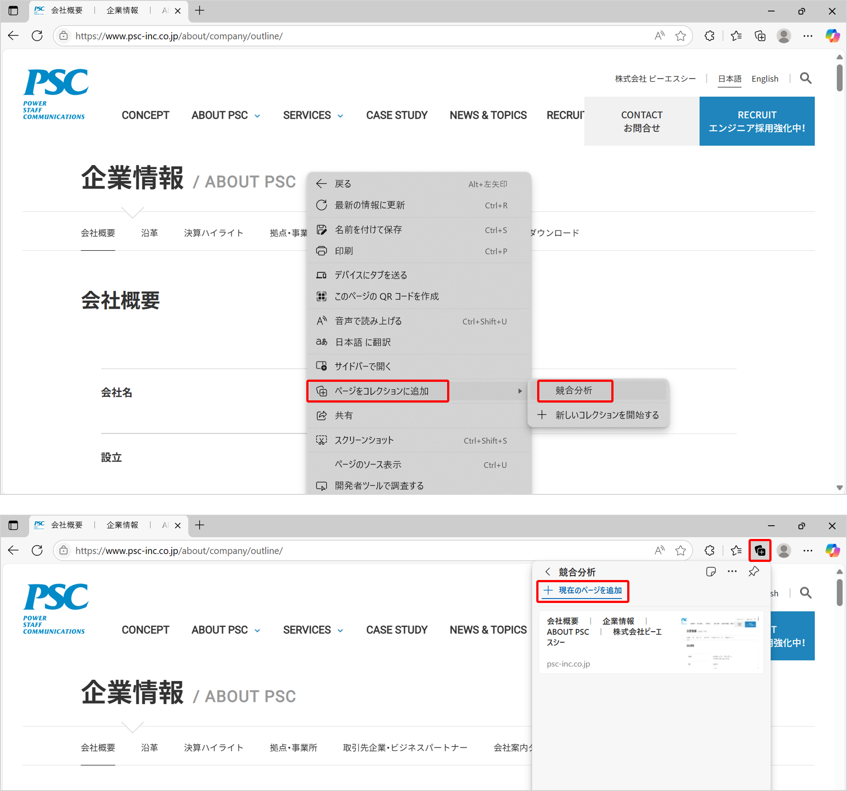The width and height of the screenshot is (847, 791).
Task: Select 競合分析 in the collections submenu
Action: 574,391
